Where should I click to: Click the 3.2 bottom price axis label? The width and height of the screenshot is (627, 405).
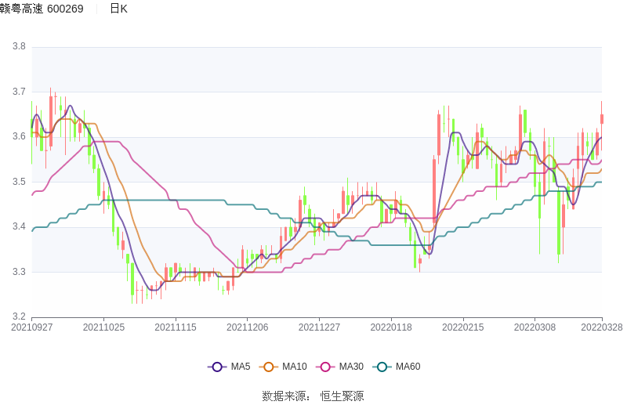(x=19, y=317)
